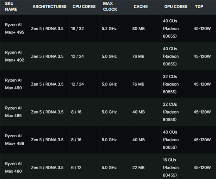Click the CACHE column header
This screenshot has height=179, width=216.
pos(140,6)
